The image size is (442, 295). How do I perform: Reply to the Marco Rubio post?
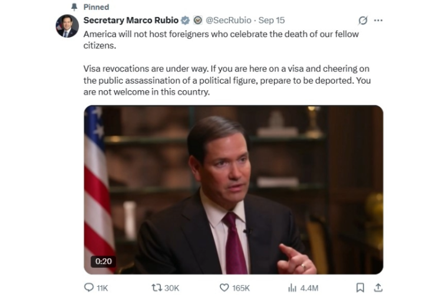click(90, 287)
